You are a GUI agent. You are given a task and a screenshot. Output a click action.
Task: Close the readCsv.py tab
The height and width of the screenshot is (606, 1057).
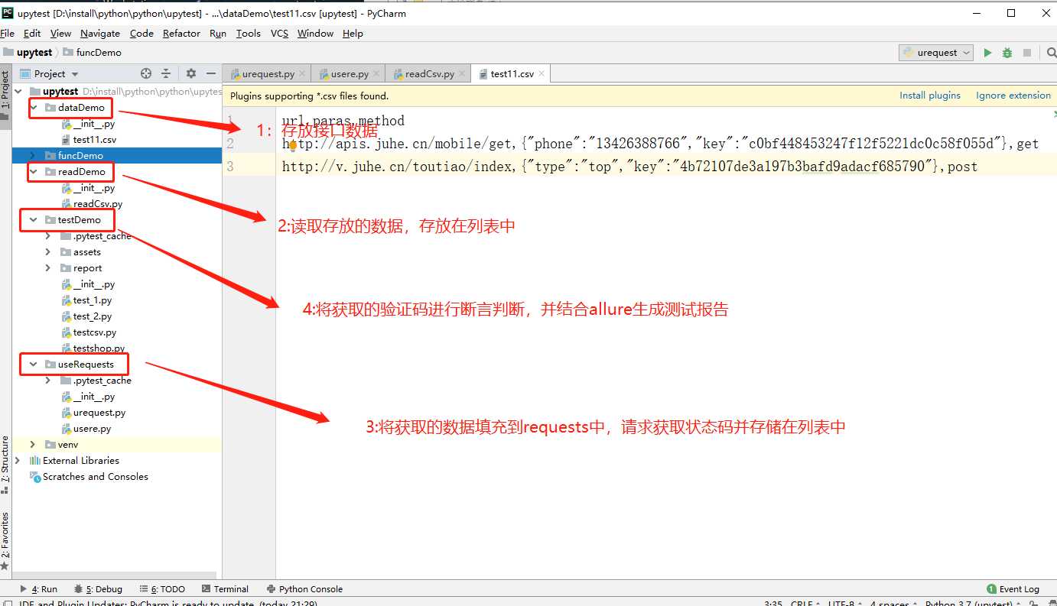click(462, 73)
